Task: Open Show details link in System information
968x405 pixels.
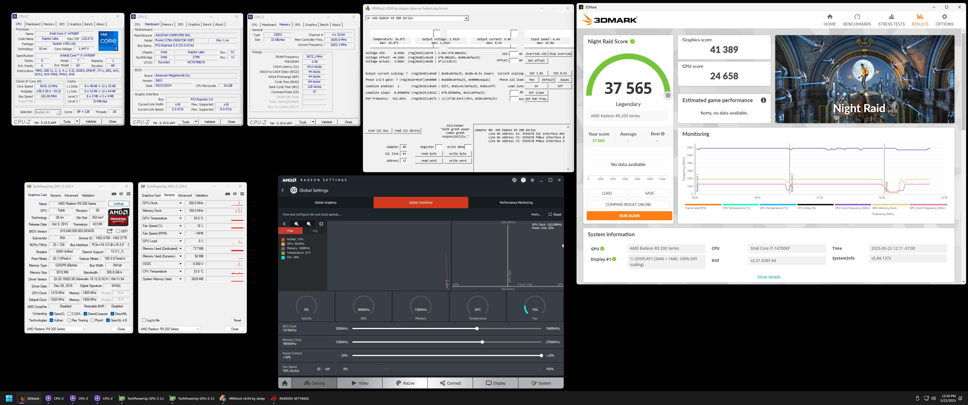Action: (x=768, y=277)
